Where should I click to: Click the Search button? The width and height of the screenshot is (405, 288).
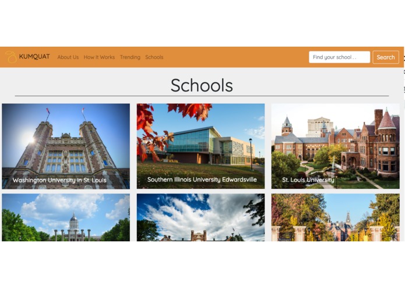point(386,57)
